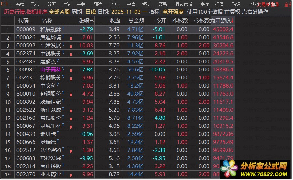Click the 全部A股 scope label

pos(59,12)
